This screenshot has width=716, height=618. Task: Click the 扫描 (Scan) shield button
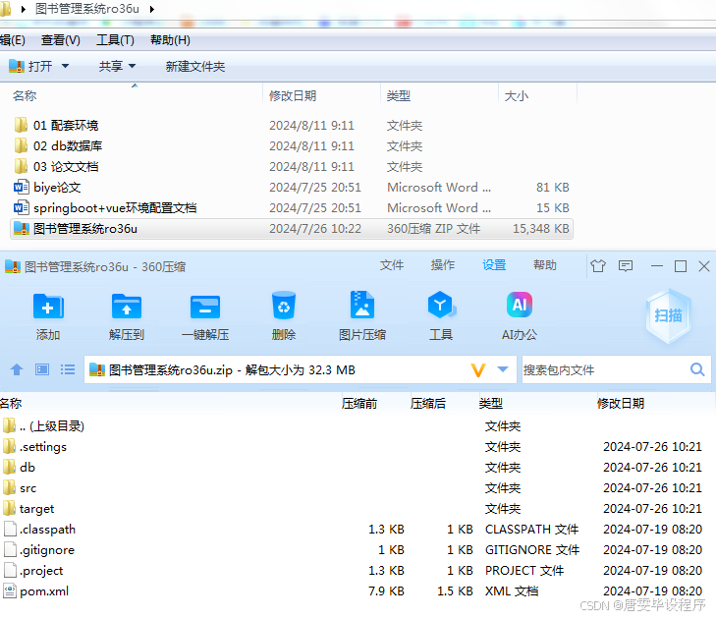click(x=668, y=315)
